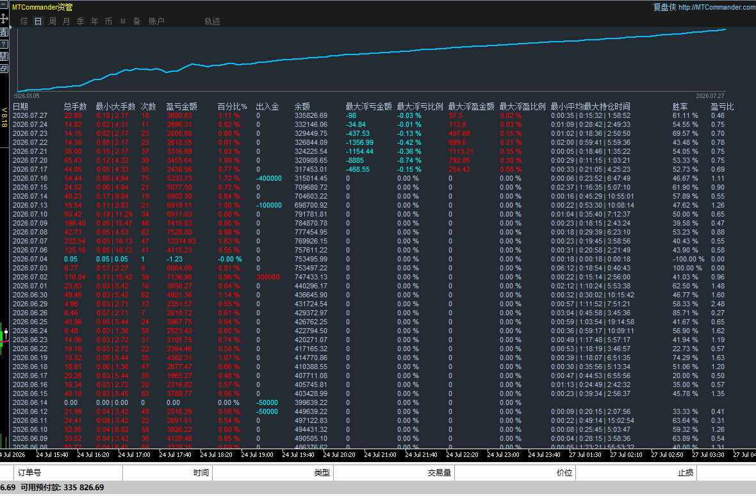Screen dimensions: 756x496
Task: Open the 备 notes tab
Action: [137, 21]
